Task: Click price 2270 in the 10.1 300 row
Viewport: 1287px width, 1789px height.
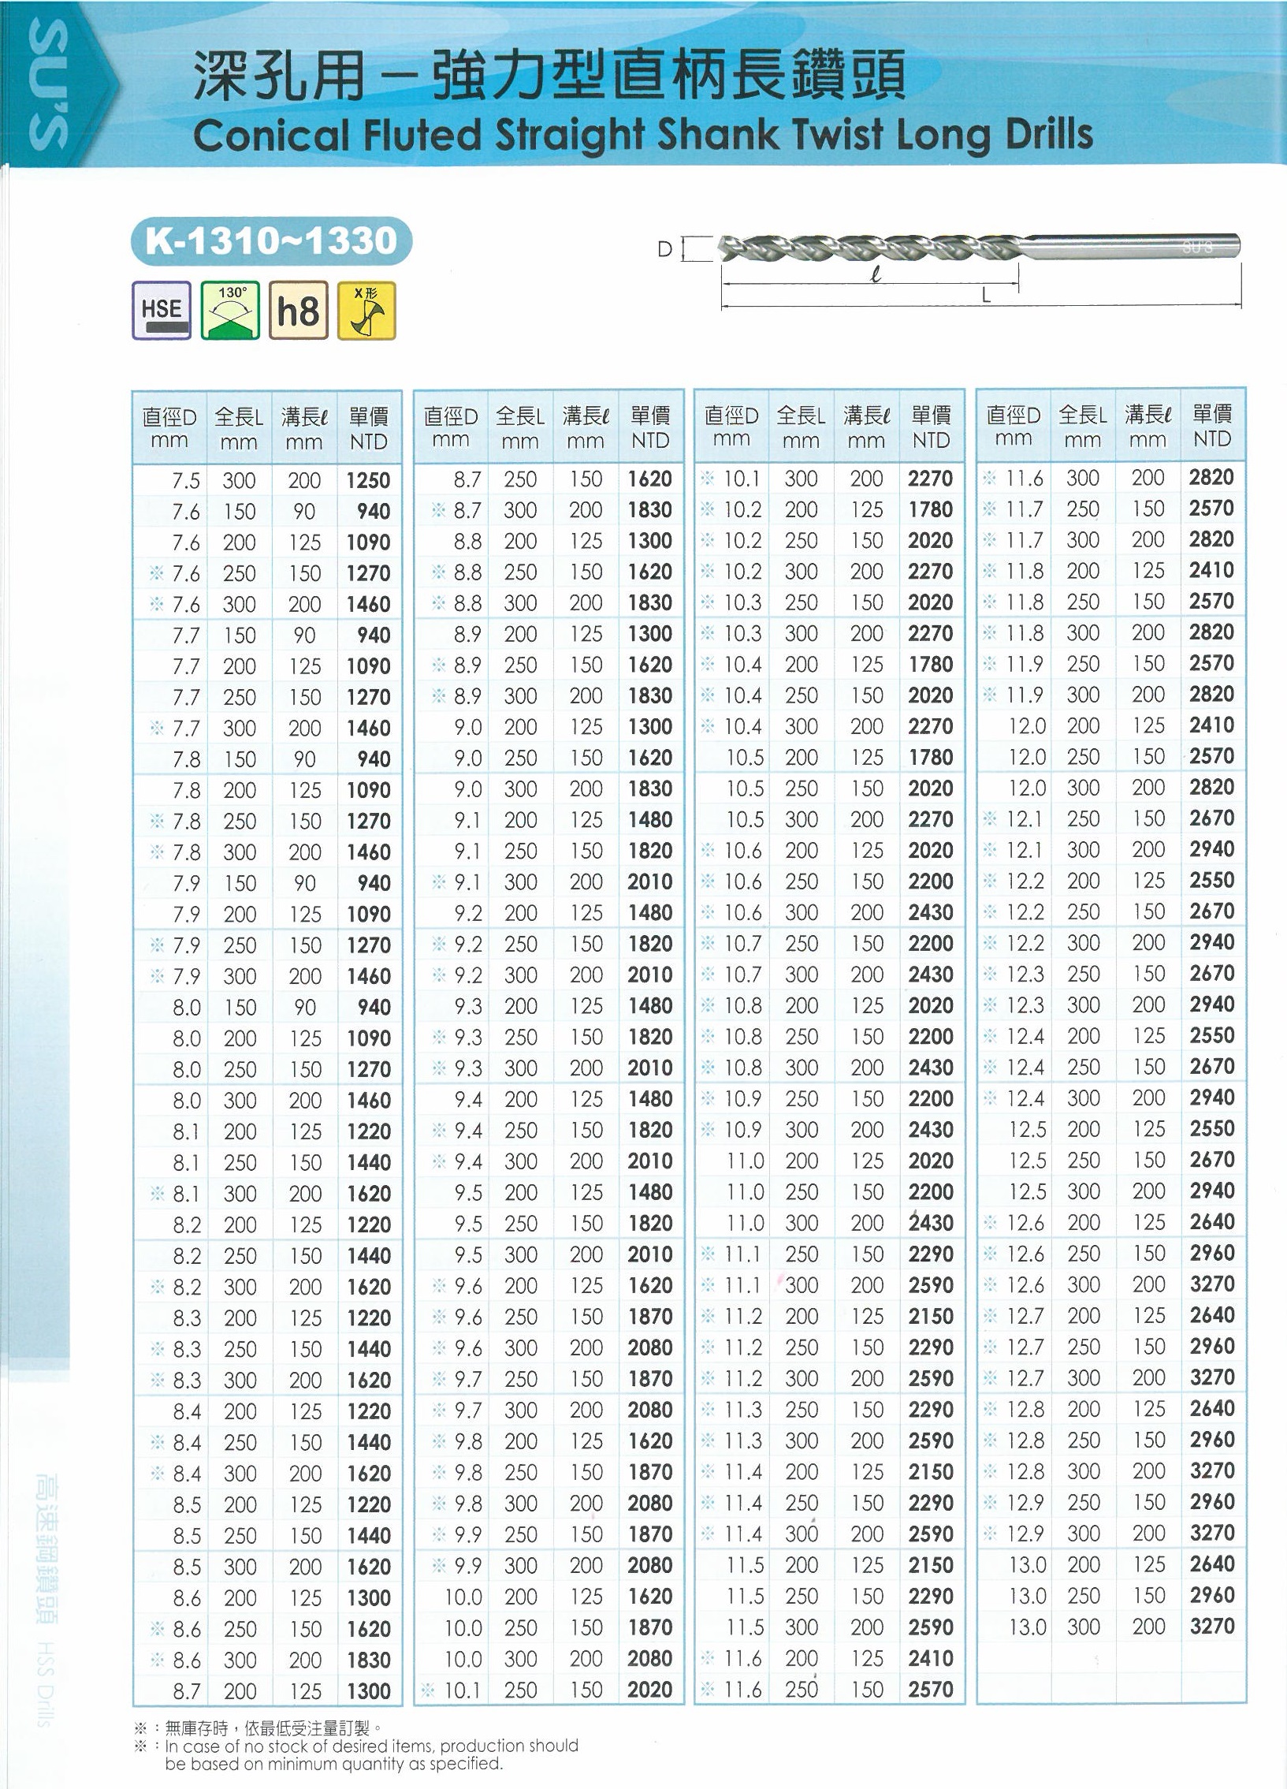Action: (x=931, y=478)
